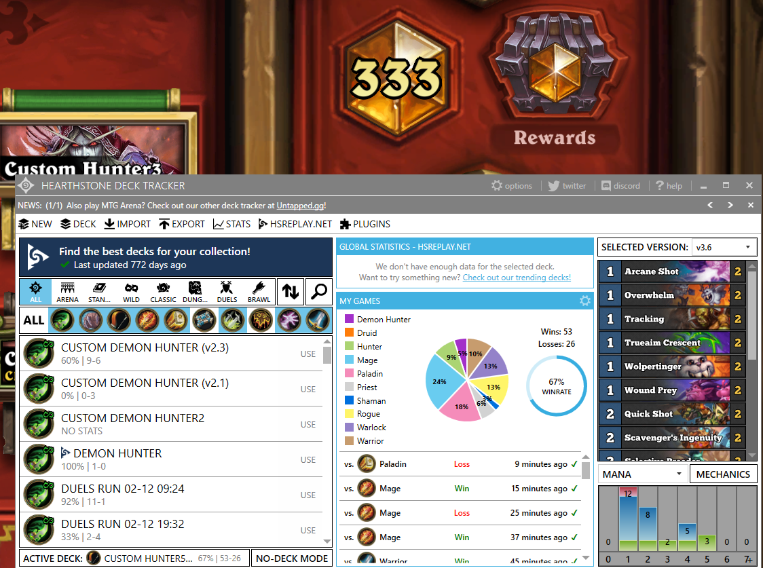Toggle the Priest class filter

pyautogui.click(x=204, y=320)
